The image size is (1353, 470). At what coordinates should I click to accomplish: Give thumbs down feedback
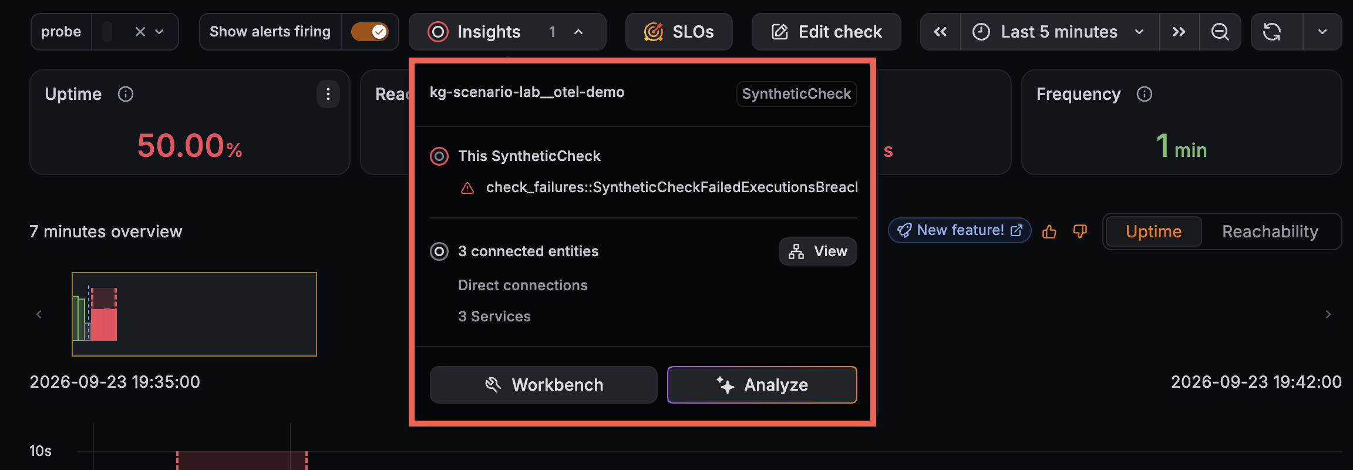[1080, 231]
